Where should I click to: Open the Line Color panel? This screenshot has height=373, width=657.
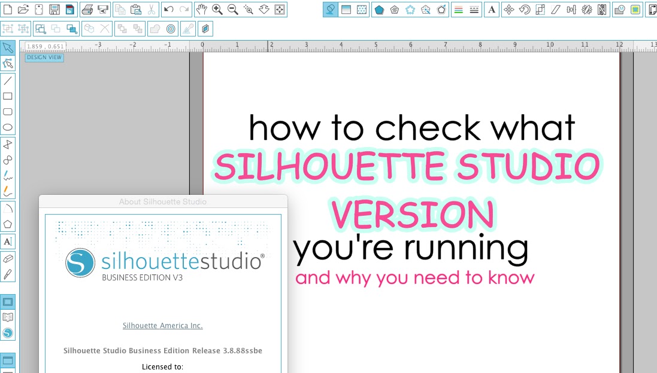click(458, 9)
